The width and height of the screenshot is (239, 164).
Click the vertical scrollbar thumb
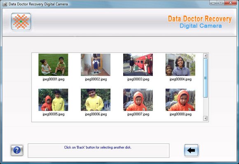tap(205, 78)
